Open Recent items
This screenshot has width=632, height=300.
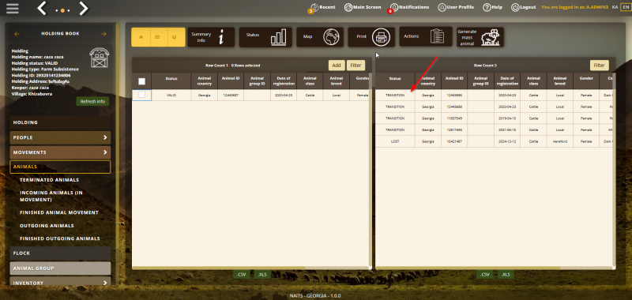[x=322, y=7]
